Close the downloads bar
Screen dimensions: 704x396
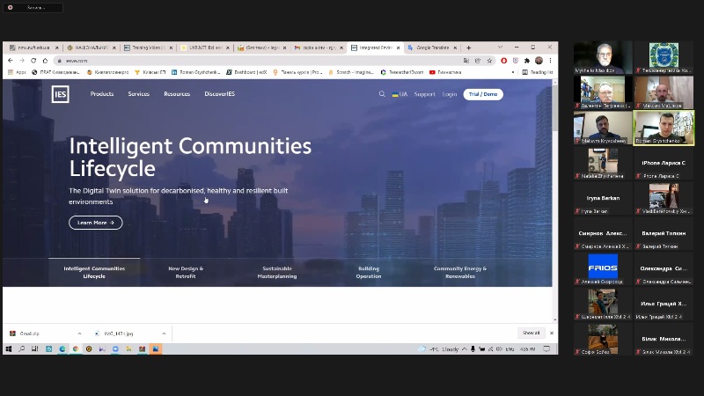[x=552, y=334]
